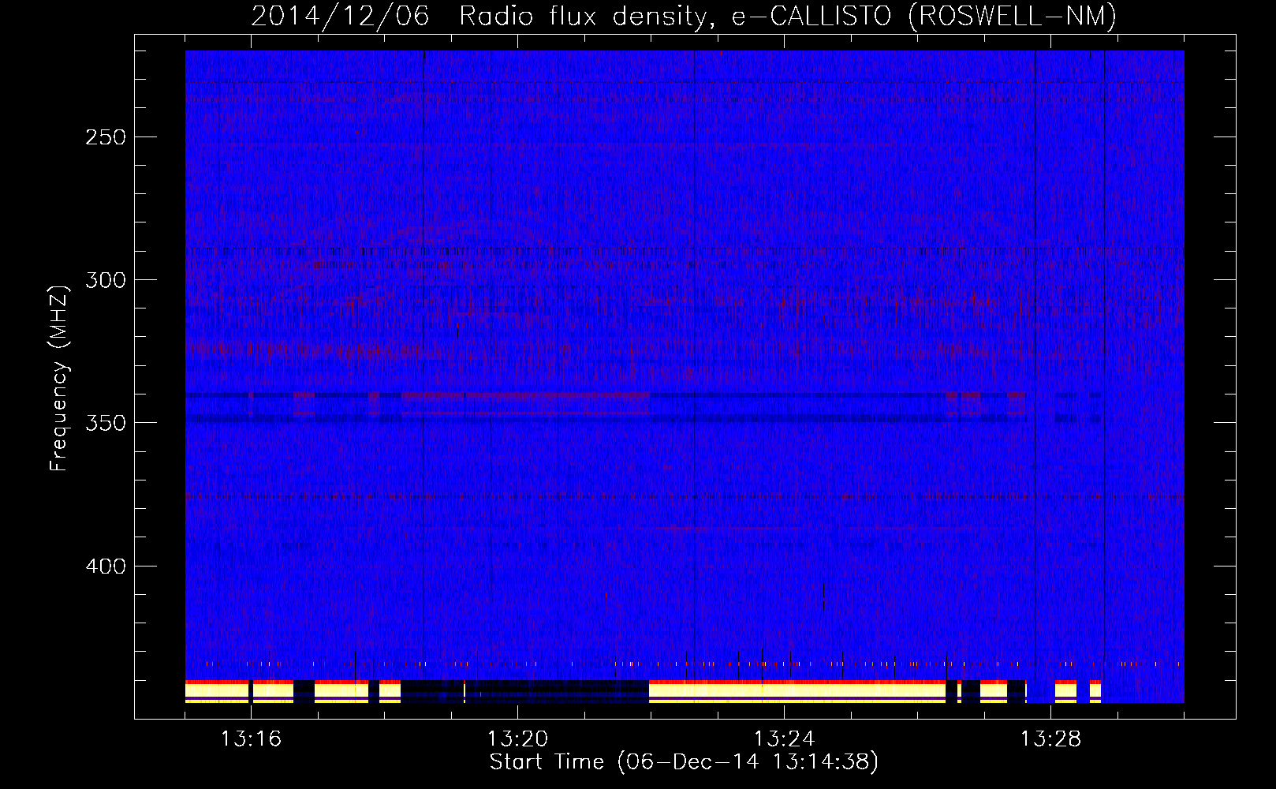Image resolution: width=1276 pixels, height=789 pixels.
Task: Click the plot title mentioning e-CALLISTO ROSWELL-NM
Action: tap(684, 16)
